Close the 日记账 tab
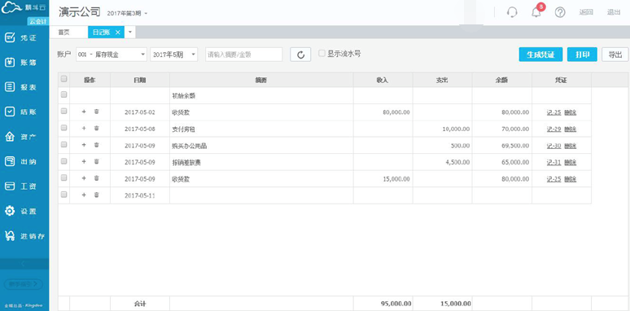 pos(118,33)
